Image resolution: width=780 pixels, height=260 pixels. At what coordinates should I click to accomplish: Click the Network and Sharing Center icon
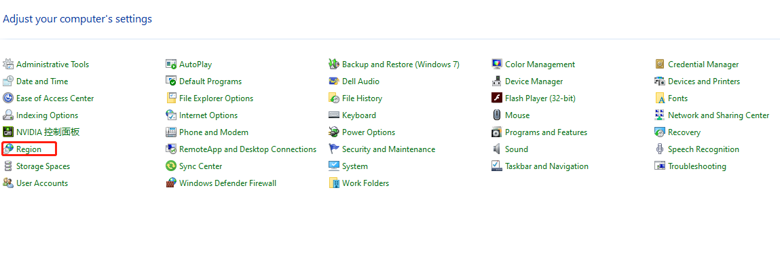click(x=660, y=115)
